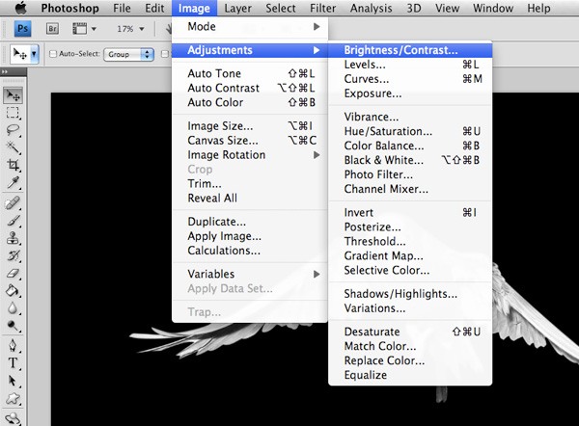This screenshot has width=579, height=426.
Task: Open the View menu
Action: point(447,8)
